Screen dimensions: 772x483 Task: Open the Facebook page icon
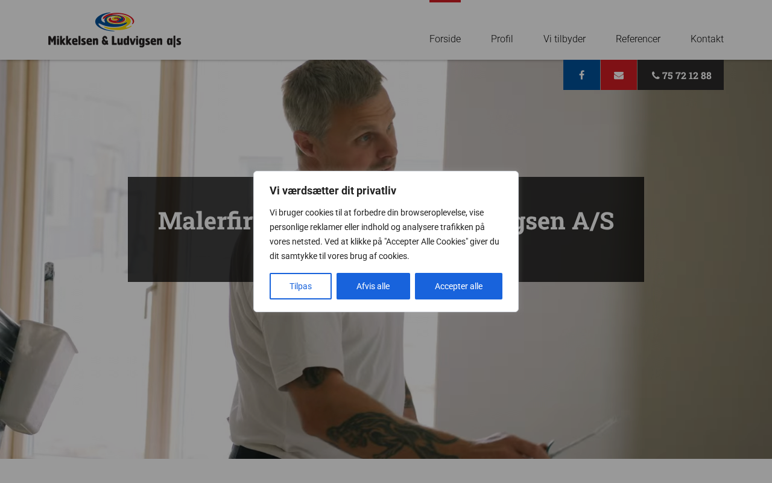tap(581, 75)
